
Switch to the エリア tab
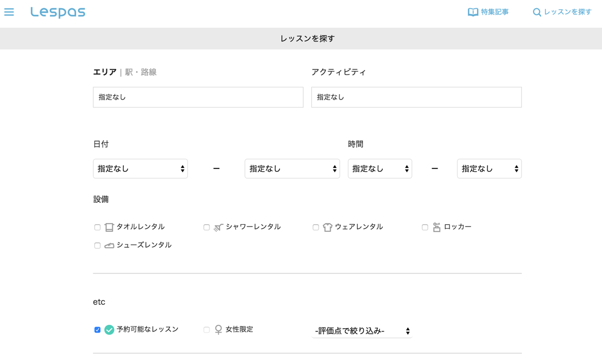[105, 72]
